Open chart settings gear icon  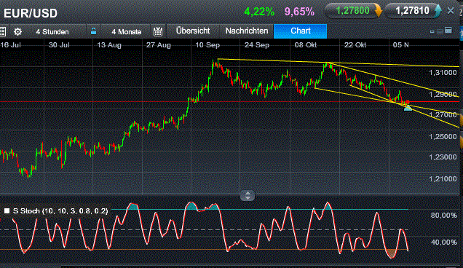(x=17, y=31)
